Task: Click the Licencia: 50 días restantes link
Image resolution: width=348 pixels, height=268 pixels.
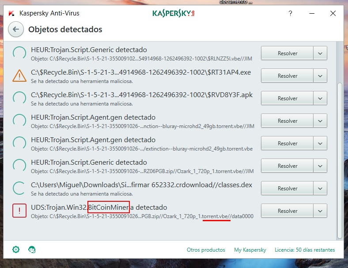Action: coord(305,250)
